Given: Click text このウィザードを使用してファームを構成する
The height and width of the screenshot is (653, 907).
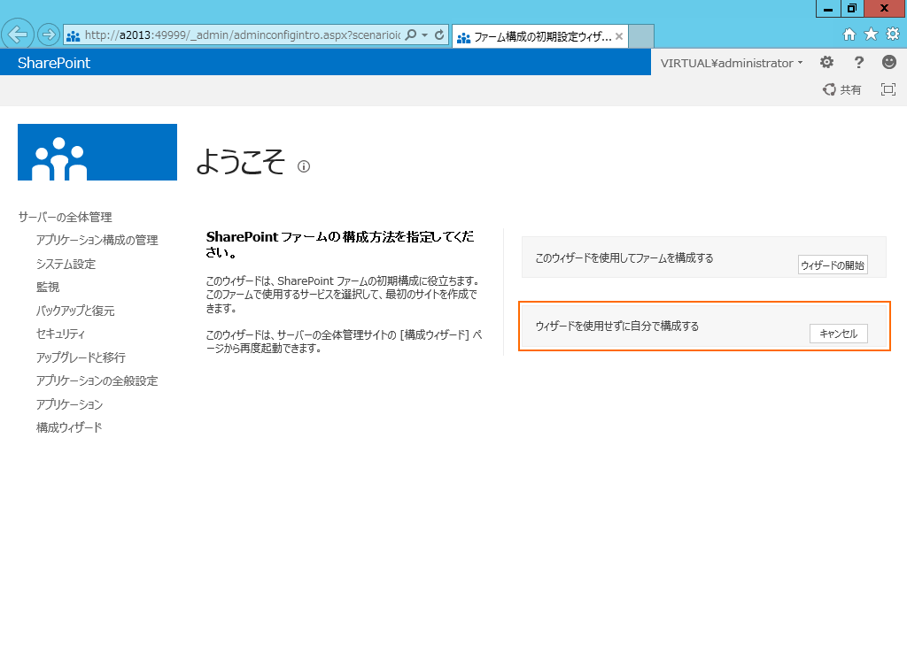Looking at the screenshot, I should [624, 257].
